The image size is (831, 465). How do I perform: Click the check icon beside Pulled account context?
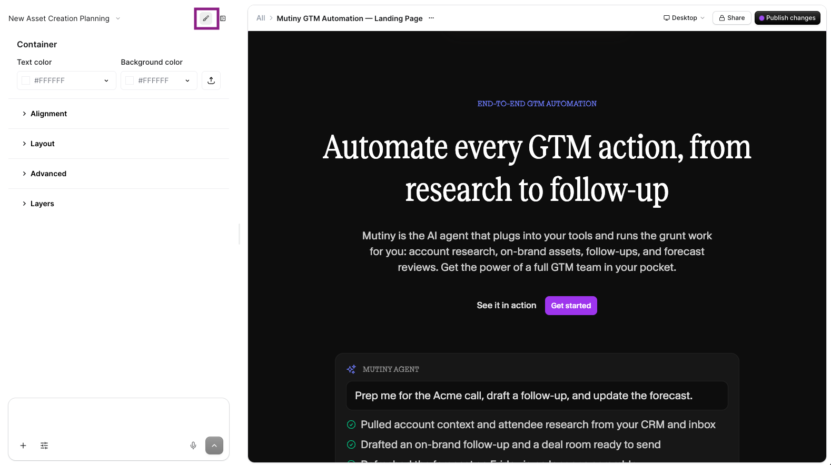click(x=351, y=424)
